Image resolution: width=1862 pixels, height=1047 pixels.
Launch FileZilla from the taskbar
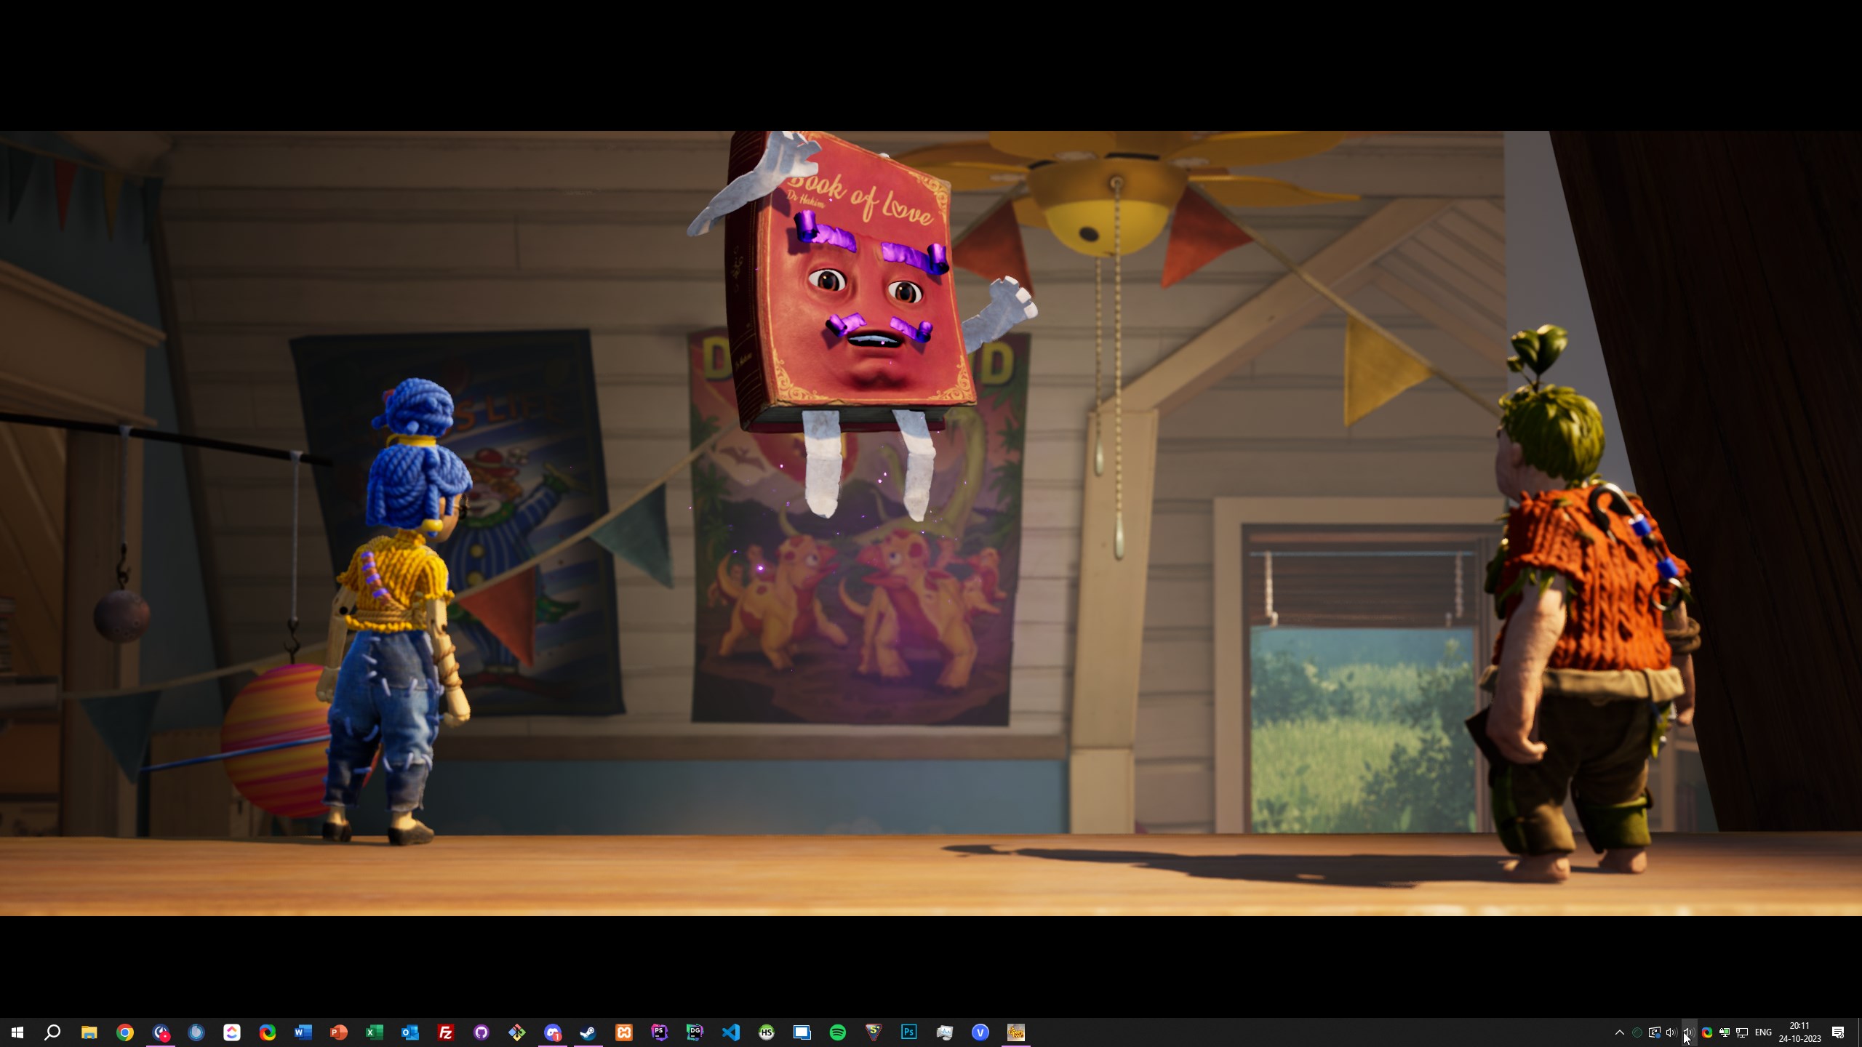(446, 1032)
